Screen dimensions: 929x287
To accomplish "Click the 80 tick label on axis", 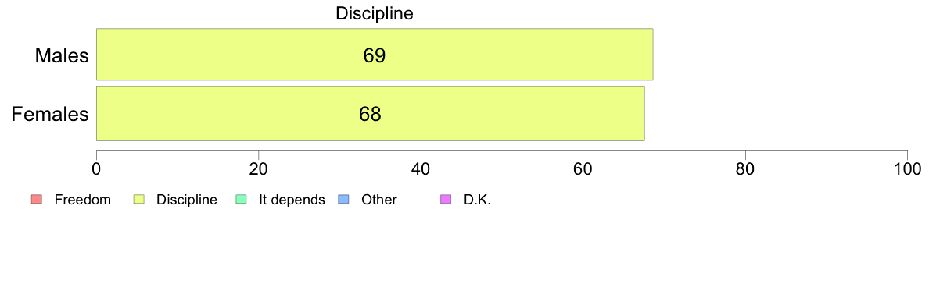I will tap(744, 168).
